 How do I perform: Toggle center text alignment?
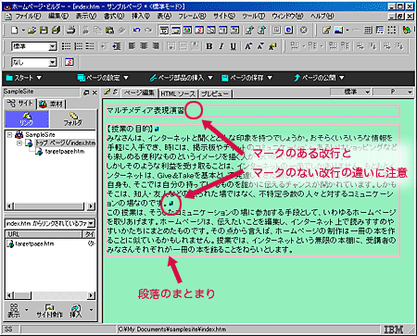pyautogui.click(x=144, y=46)
